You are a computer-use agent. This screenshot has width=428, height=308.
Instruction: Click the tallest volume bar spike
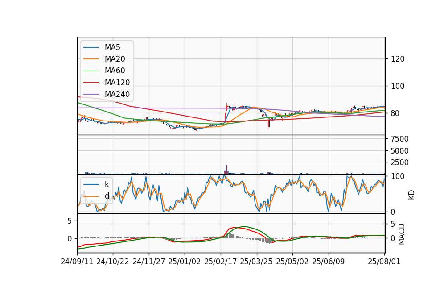click(x=226, y=170)
